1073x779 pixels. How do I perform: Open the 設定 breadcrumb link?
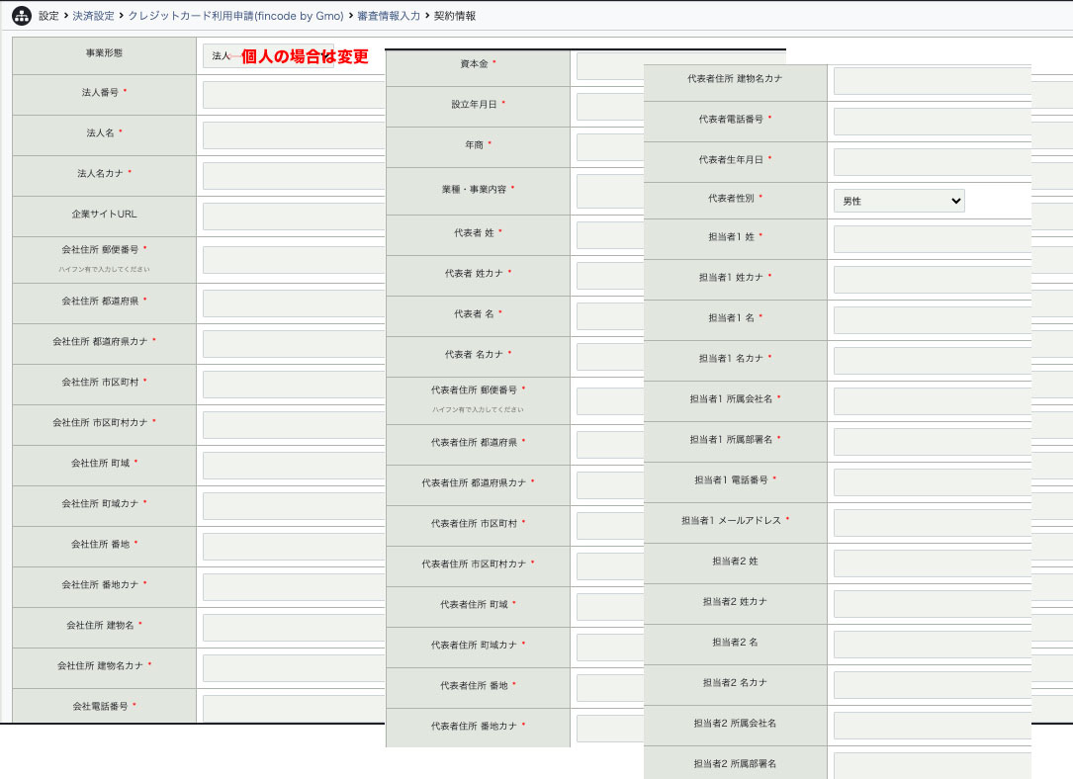pyautogui.click(x=48, y=16)
